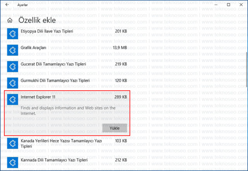The height and width of the screenshot is (171, 248).
Task: Click the 103 KB size value
Action: pos(121,141)
